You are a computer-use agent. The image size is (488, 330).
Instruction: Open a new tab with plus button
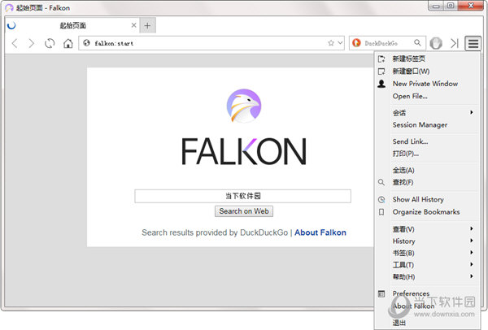[147, 25]
